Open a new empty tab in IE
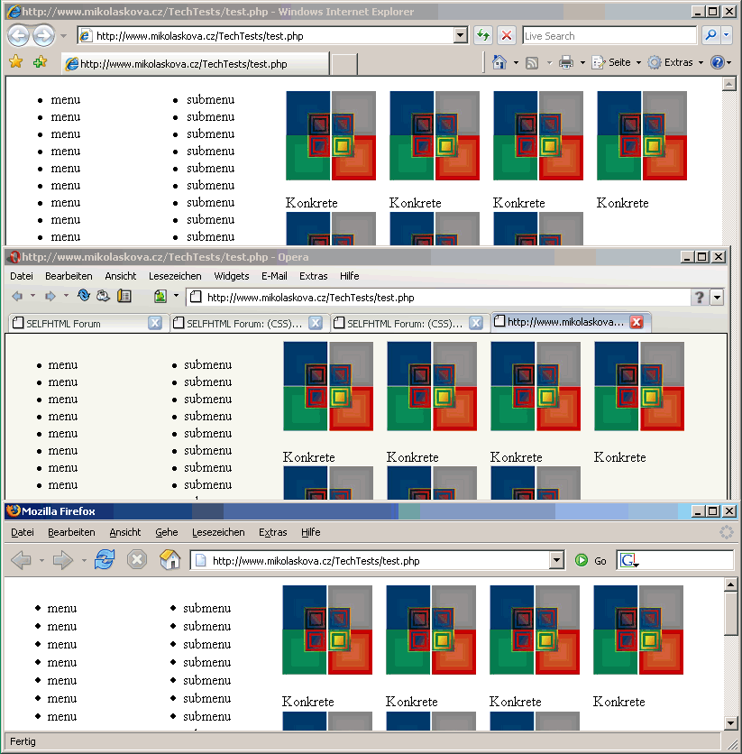Screen dimensions: 742x754 click(x=344, y=64)
